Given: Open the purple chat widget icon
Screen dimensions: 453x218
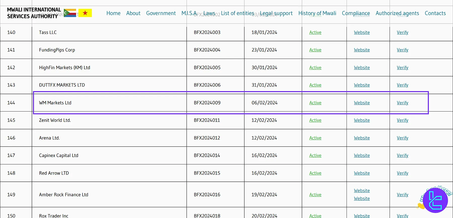Looking at the screenshot, I should (x=435, y=200).
